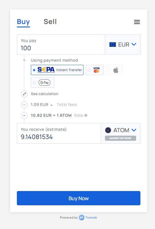155x229 pixels.
Task: Select Google Pay payment option
Action: click(x=43, y=83)
